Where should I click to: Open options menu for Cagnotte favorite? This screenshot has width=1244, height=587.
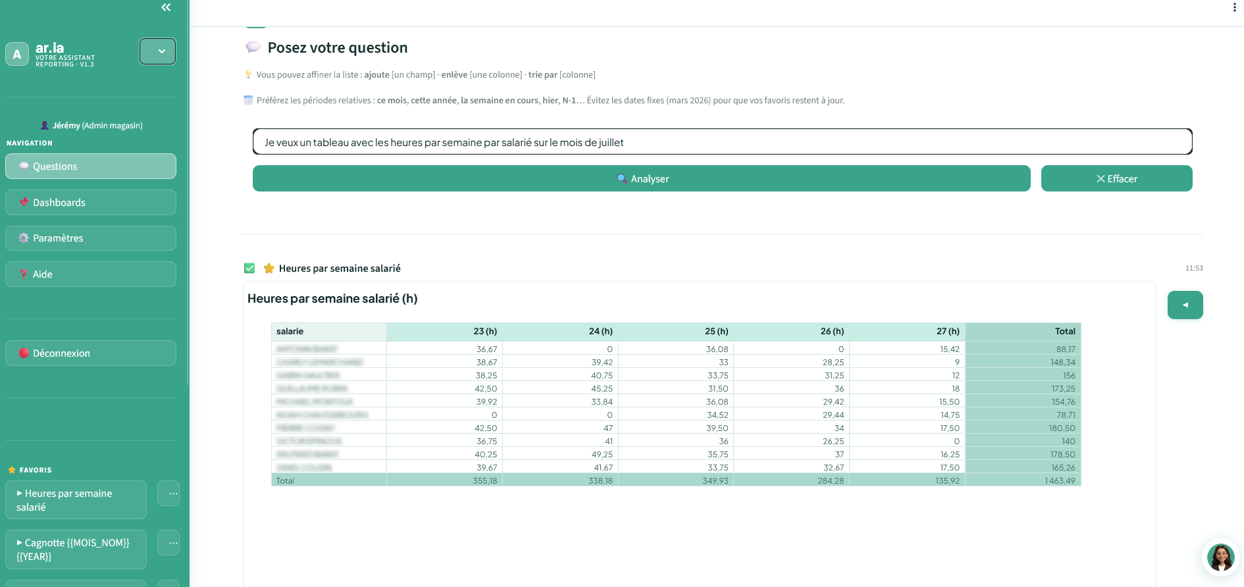coord(168,543)
